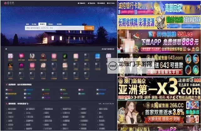
Task: Click the site logo in the header
Action: click(x=9, y=3)
